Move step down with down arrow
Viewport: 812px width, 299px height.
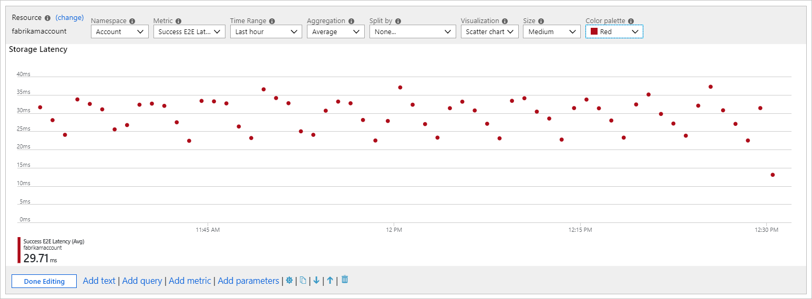click(x=316, y=281)
